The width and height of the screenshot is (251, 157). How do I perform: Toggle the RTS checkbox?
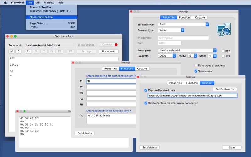point(223,57)
